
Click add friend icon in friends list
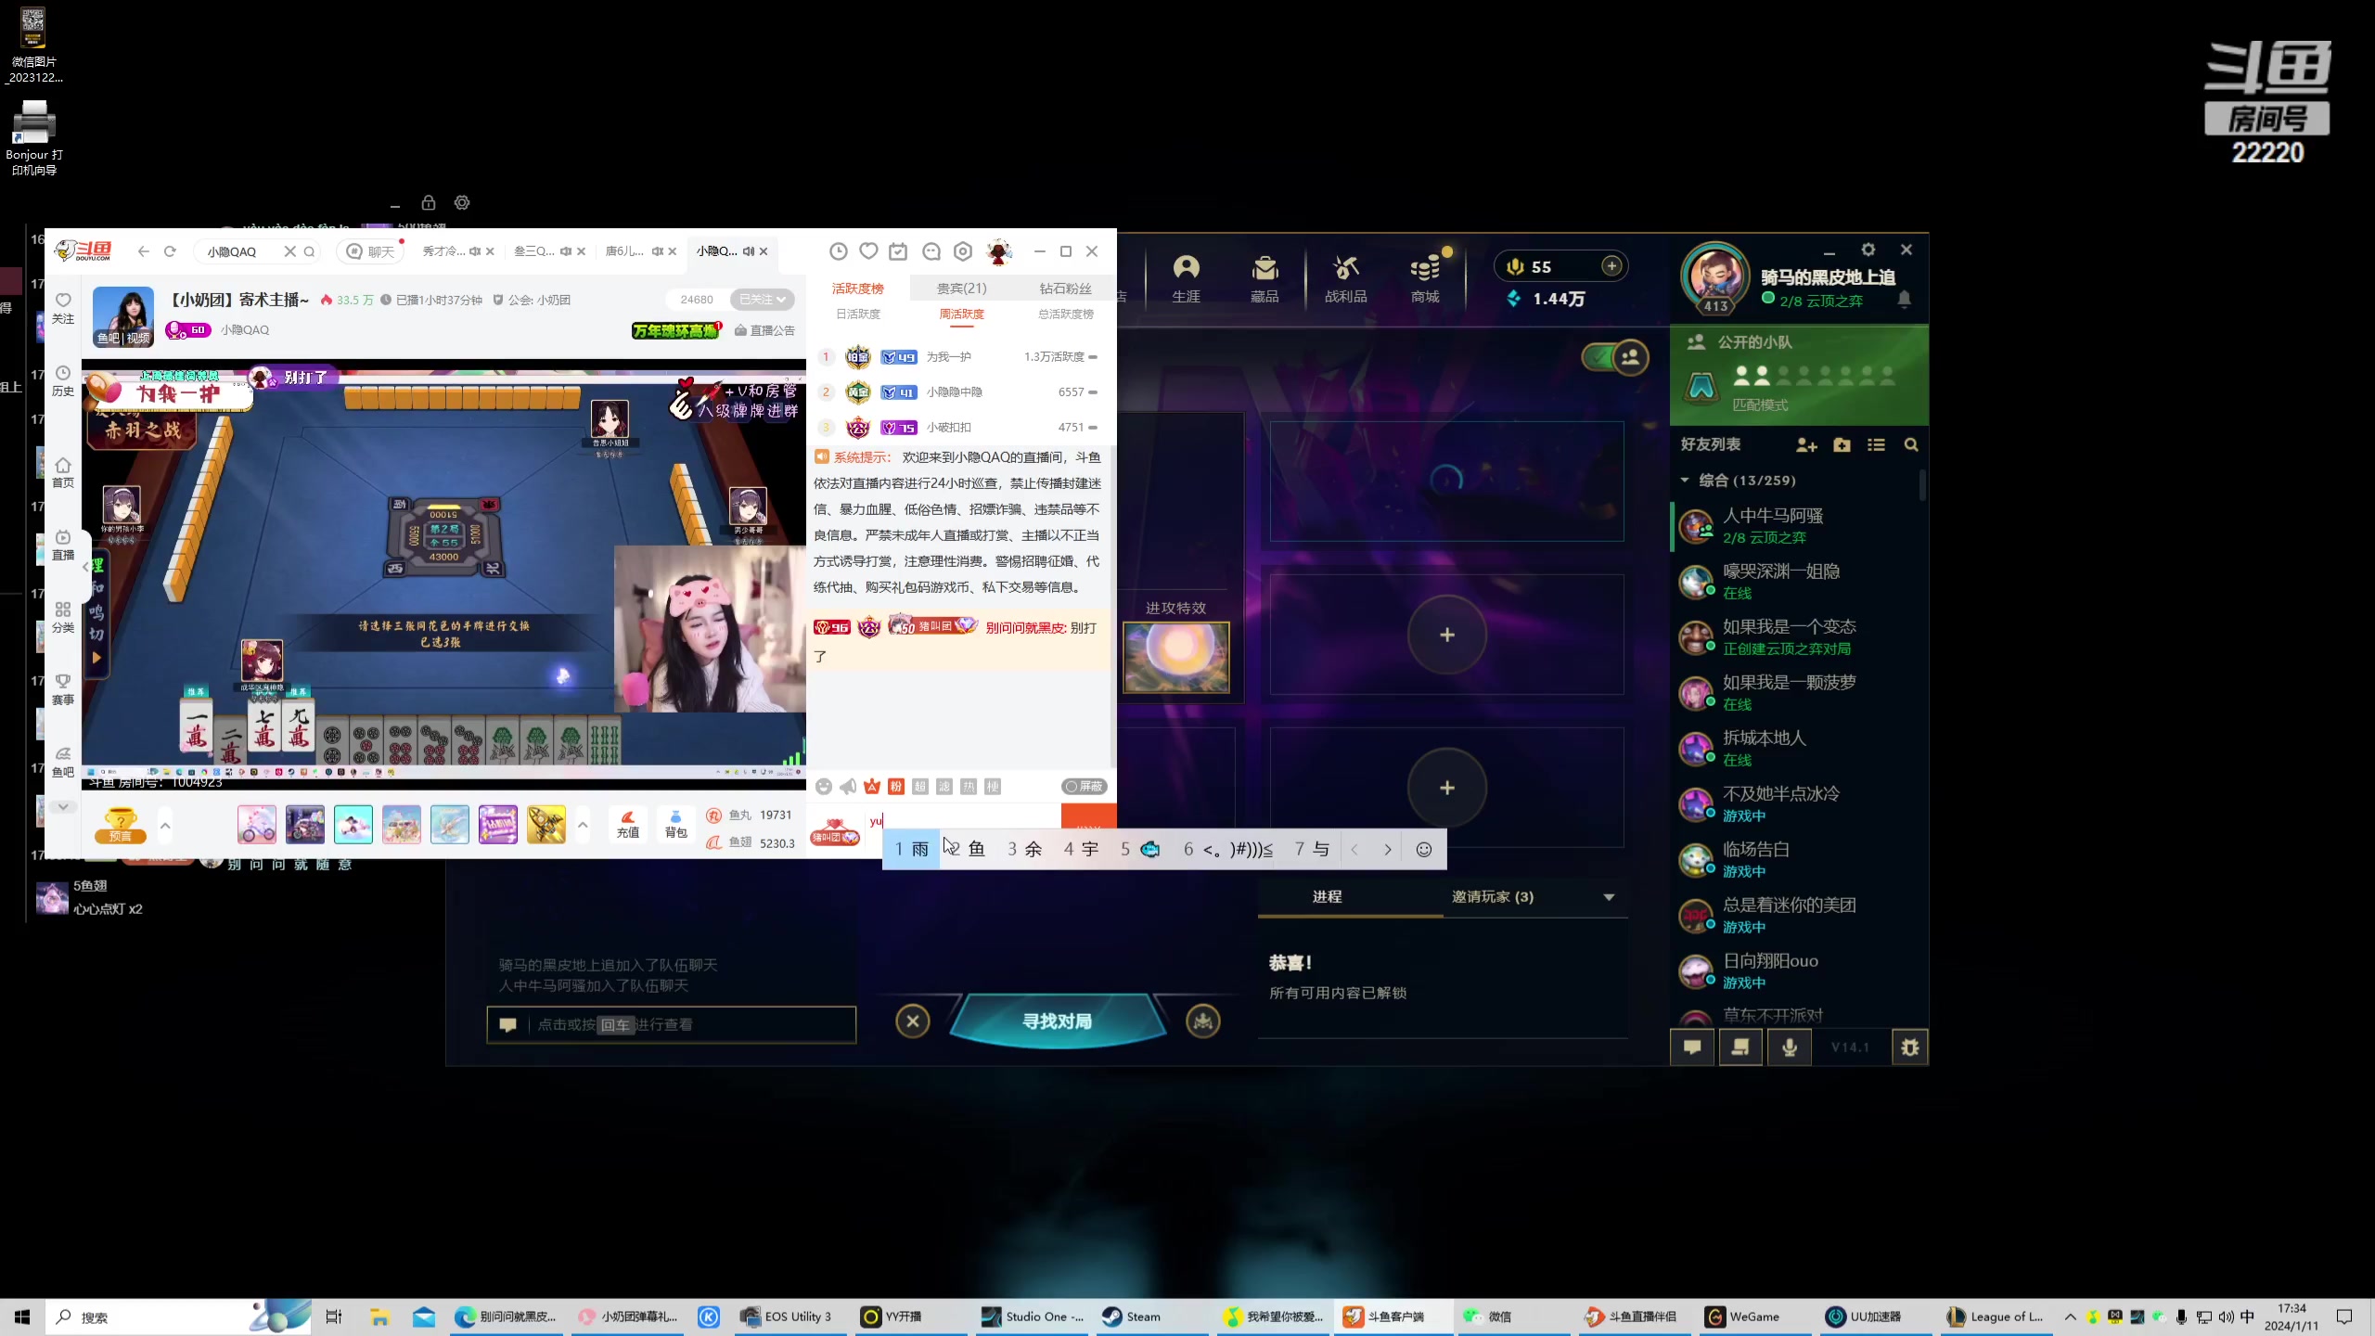click(x=1806, y=445)
